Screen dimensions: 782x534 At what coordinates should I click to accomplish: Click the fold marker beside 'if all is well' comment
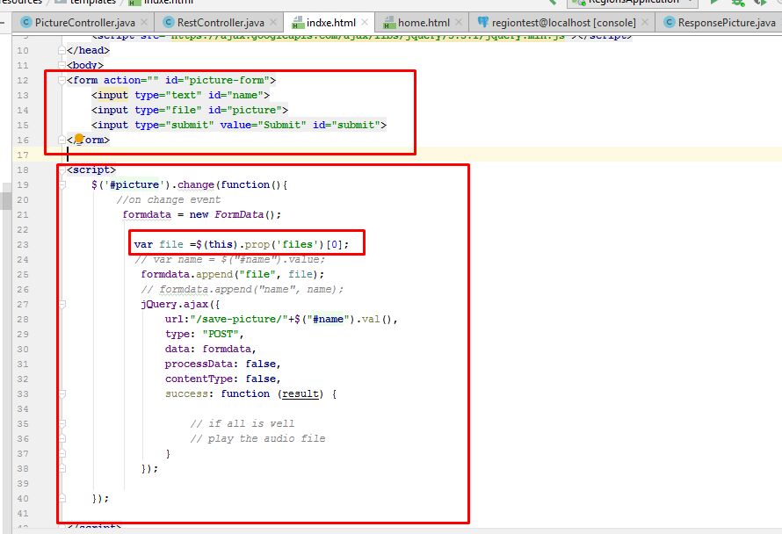tap(62, 424)
